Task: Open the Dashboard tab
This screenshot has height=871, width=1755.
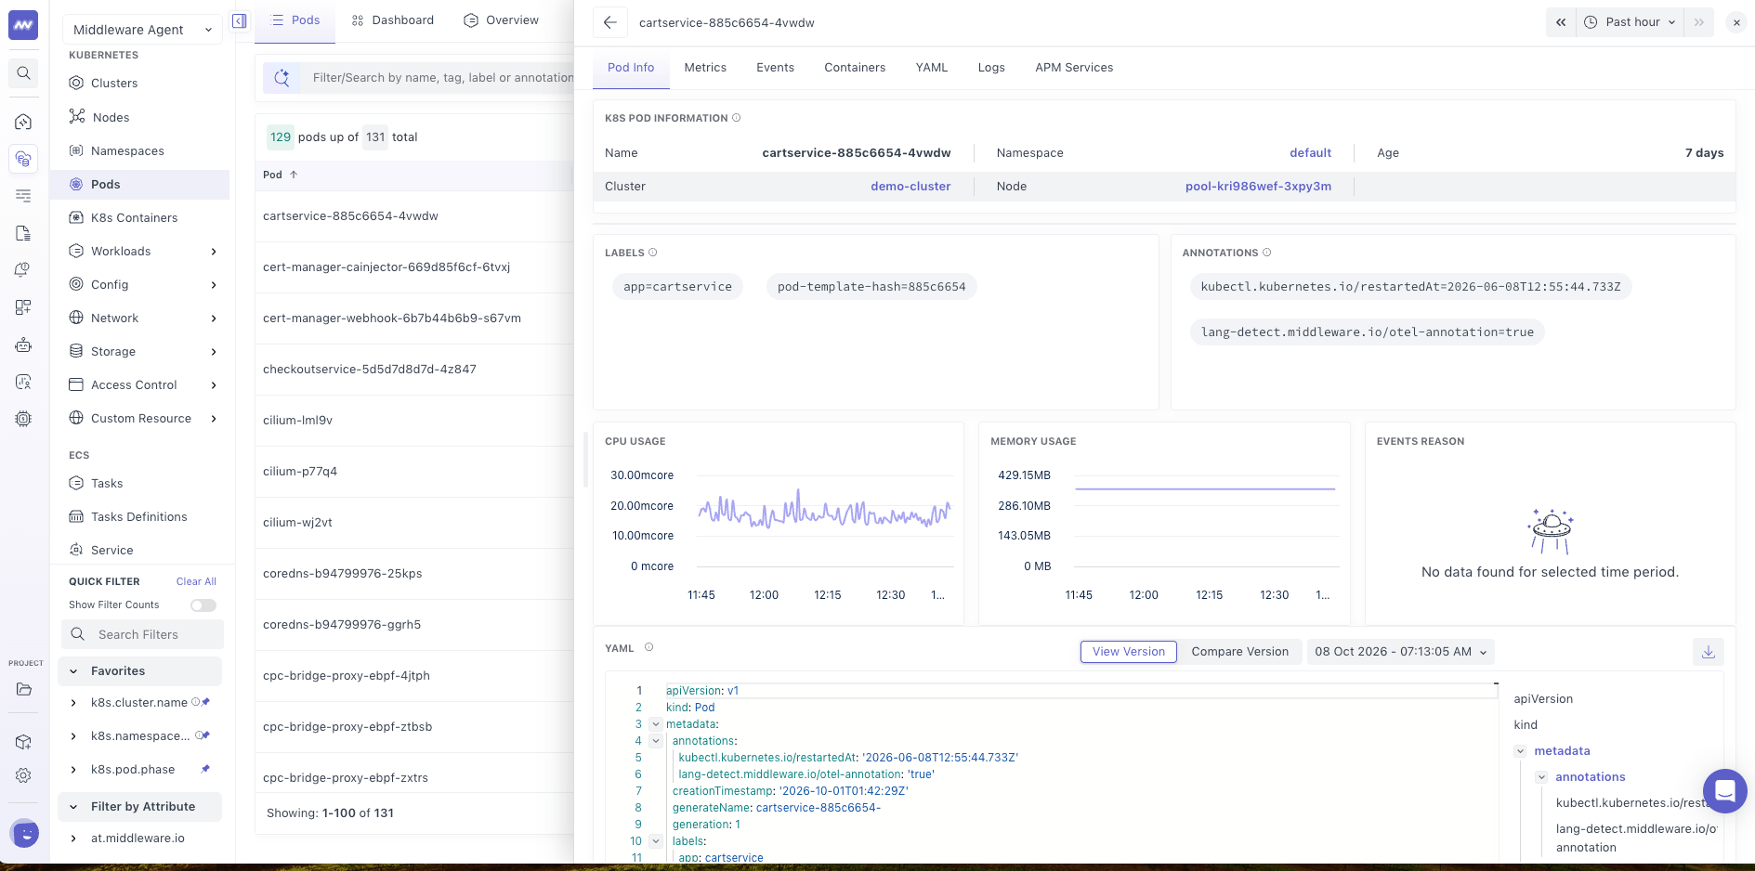Action: 393,20
